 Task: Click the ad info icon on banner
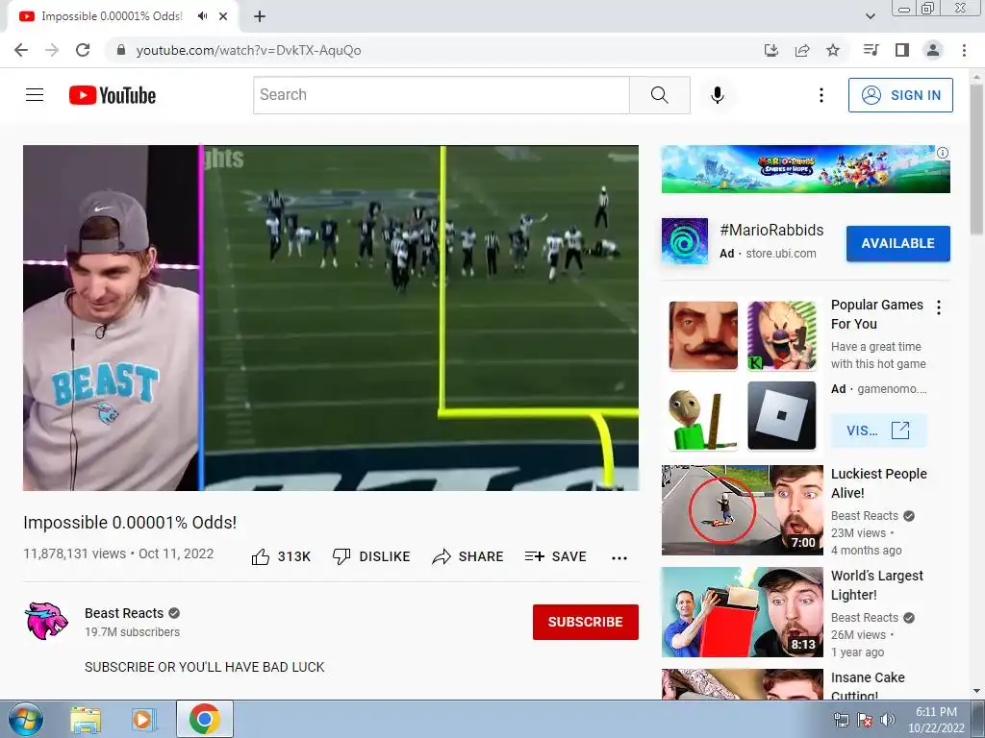click(x=943, y=153)
